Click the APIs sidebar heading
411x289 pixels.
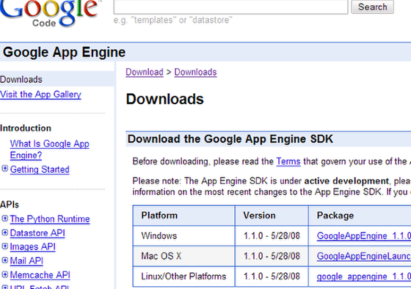click(10, 205)
